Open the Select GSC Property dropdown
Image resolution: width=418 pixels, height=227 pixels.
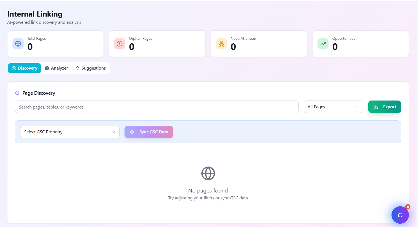point(70,132)
